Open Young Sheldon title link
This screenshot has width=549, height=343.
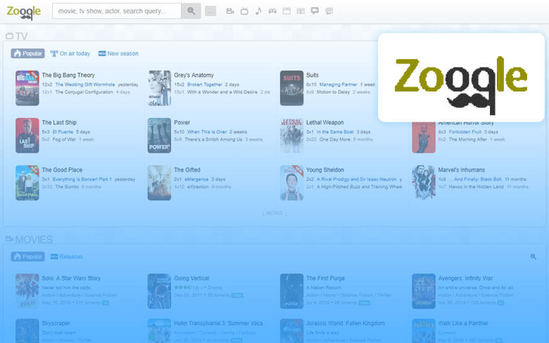tap(325, 170)
